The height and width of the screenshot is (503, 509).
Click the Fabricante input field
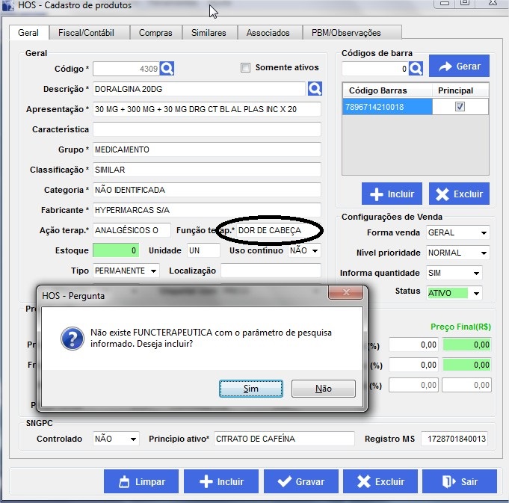[x=206, y=210]
